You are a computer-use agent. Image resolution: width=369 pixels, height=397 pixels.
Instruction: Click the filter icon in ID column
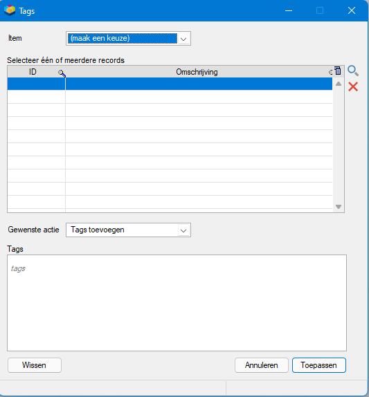pyautogui.click(x=62, y=74)
